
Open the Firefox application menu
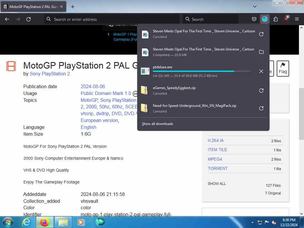pyautogui.click(x=297, y=19)
